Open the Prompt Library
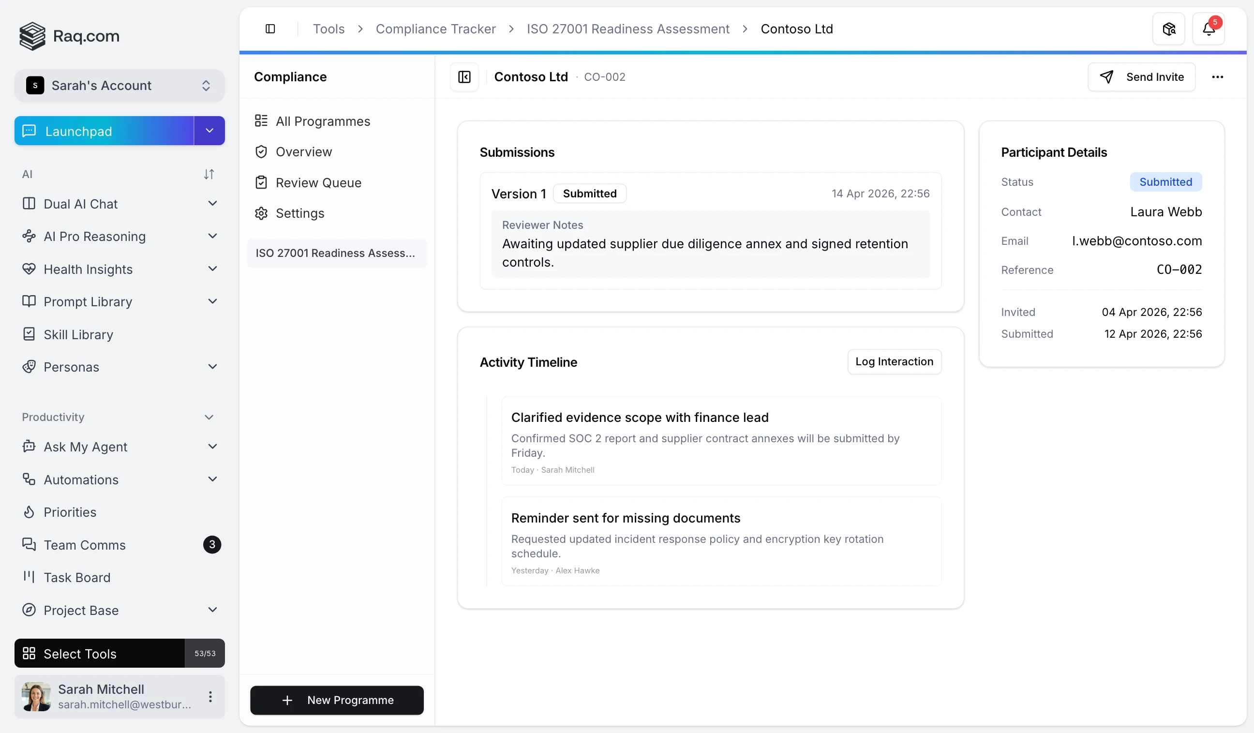The height and width of the screenshot is (733, 1254). 88,301
